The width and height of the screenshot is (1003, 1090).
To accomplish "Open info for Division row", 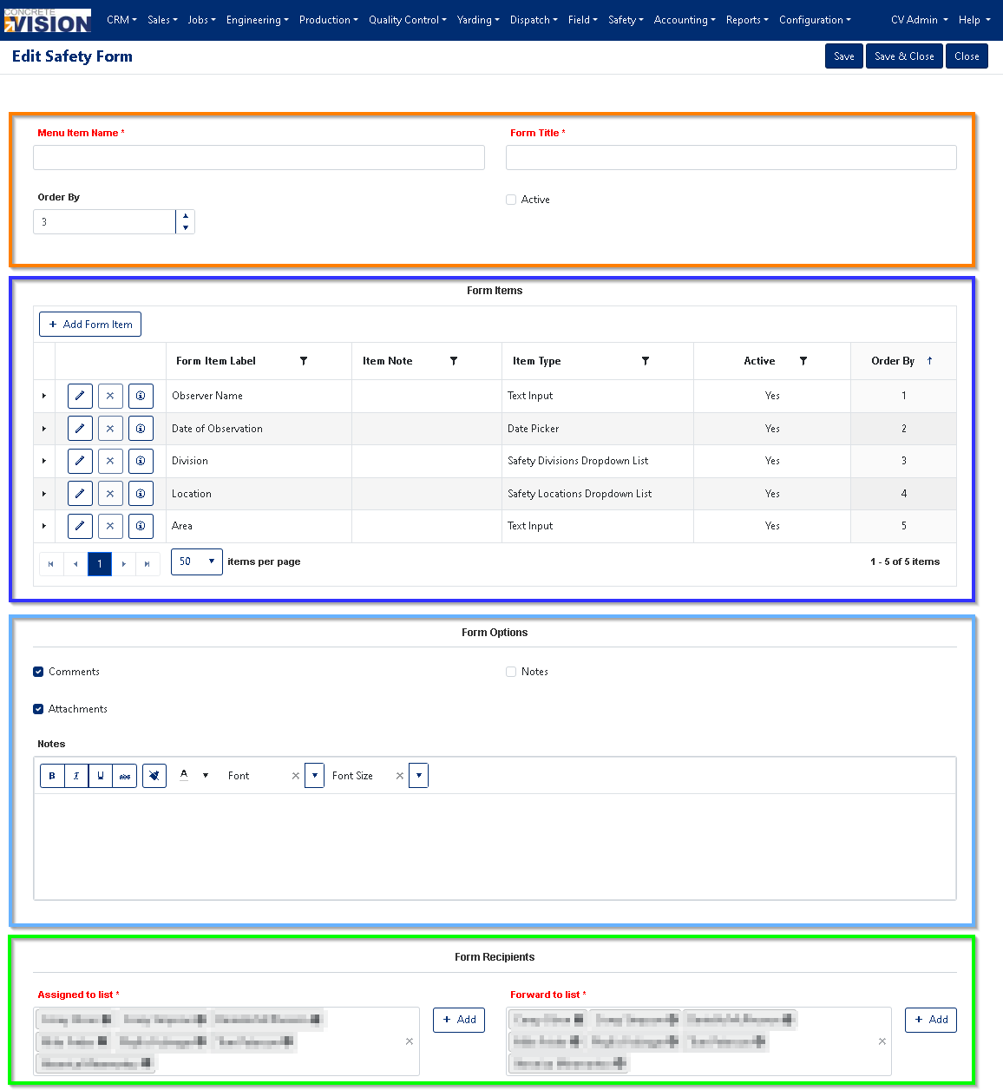I will click(x=141, y=461).
